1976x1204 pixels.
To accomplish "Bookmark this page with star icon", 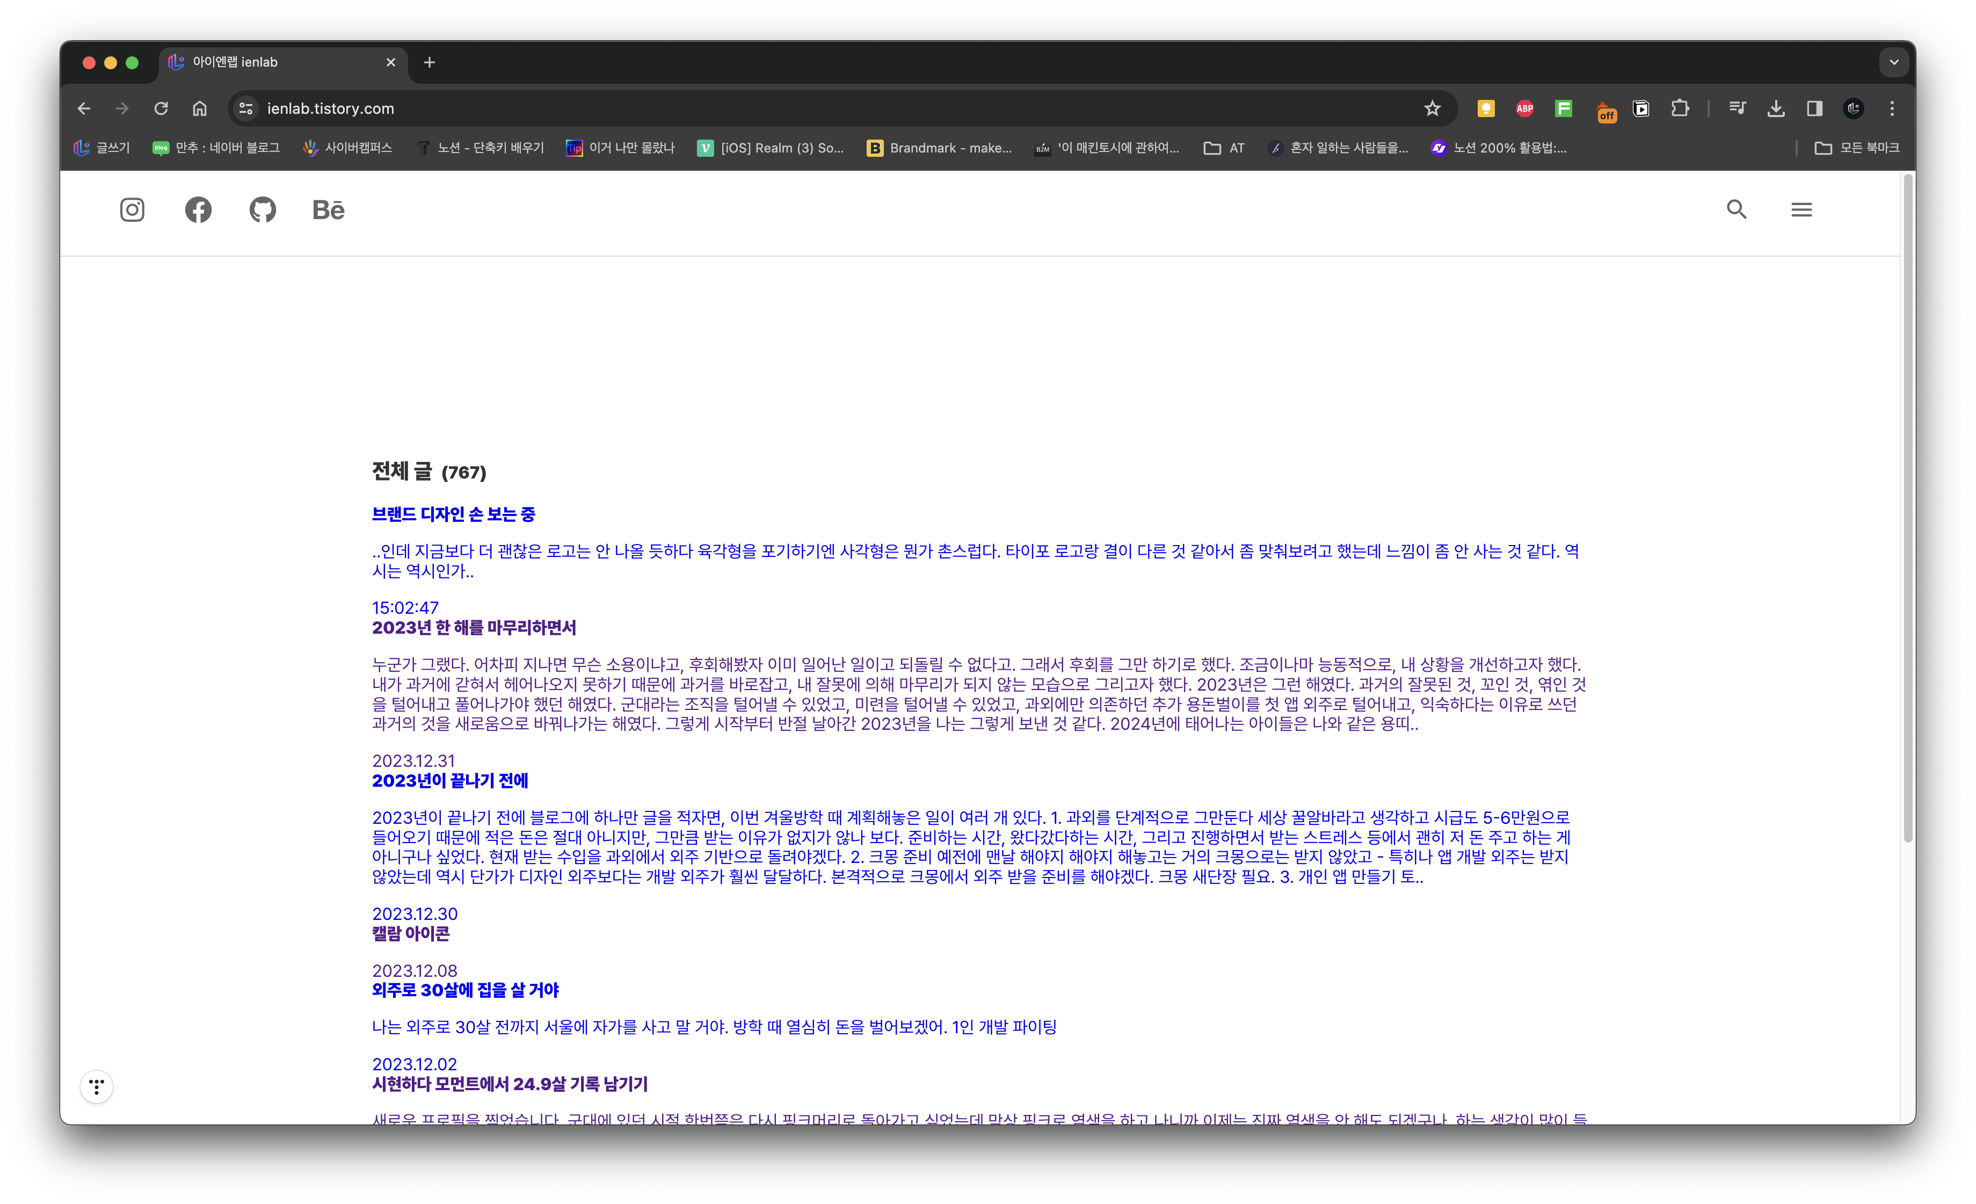I will tap(1432, 108).
